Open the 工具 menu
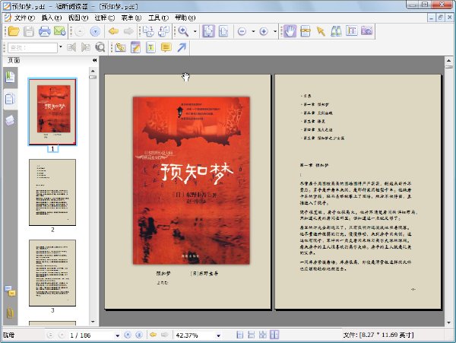The width and height of the screenshot is (456, 343). tap(158, 18)
